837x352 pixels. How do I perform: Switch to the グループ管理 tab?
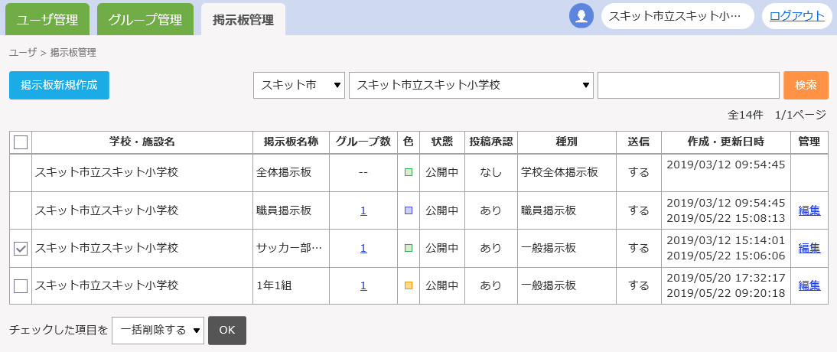pos(145,19)
